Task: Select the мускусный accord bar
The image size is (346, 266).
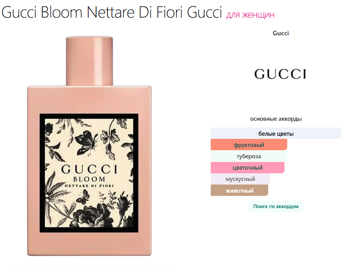Action: point(240,179)
